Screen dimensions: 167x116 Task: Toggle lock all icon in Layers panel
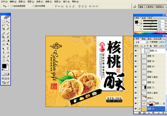click(x=151, y=46)
